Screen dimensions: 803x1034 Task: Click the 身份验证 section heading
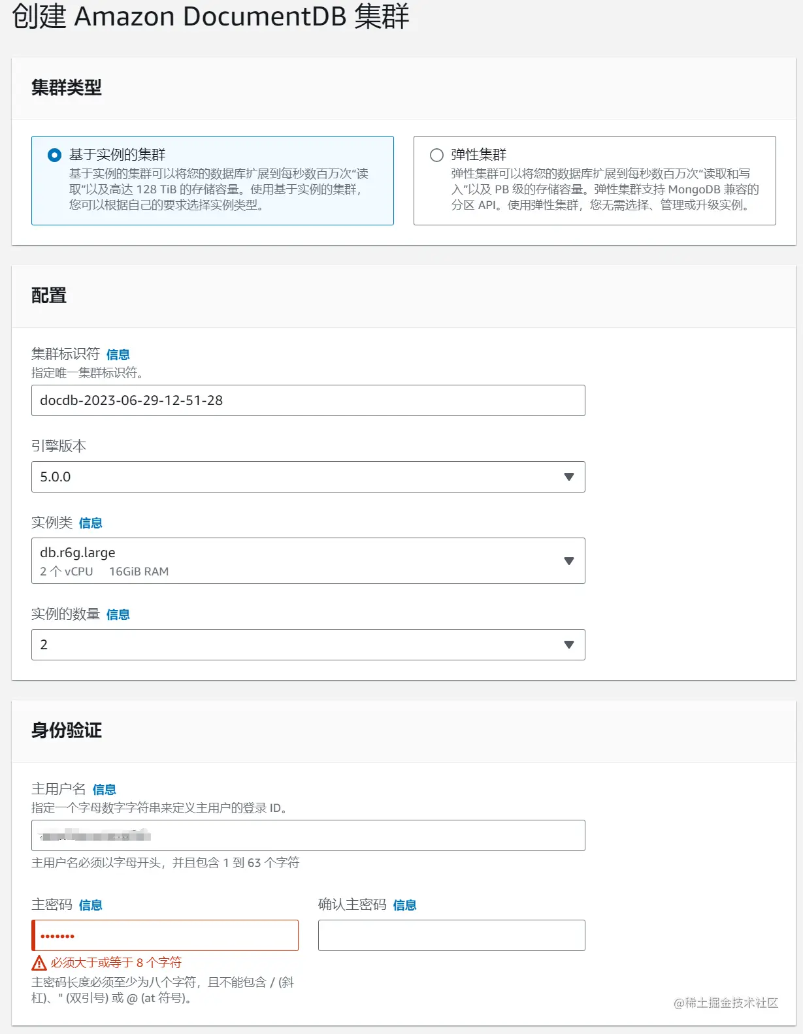(67, 730)
